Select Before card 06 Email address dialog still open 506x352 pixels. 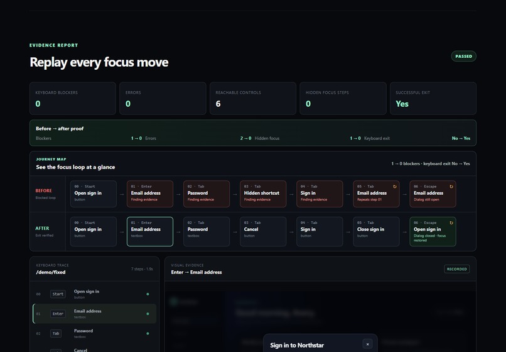(x=433, y=194)
